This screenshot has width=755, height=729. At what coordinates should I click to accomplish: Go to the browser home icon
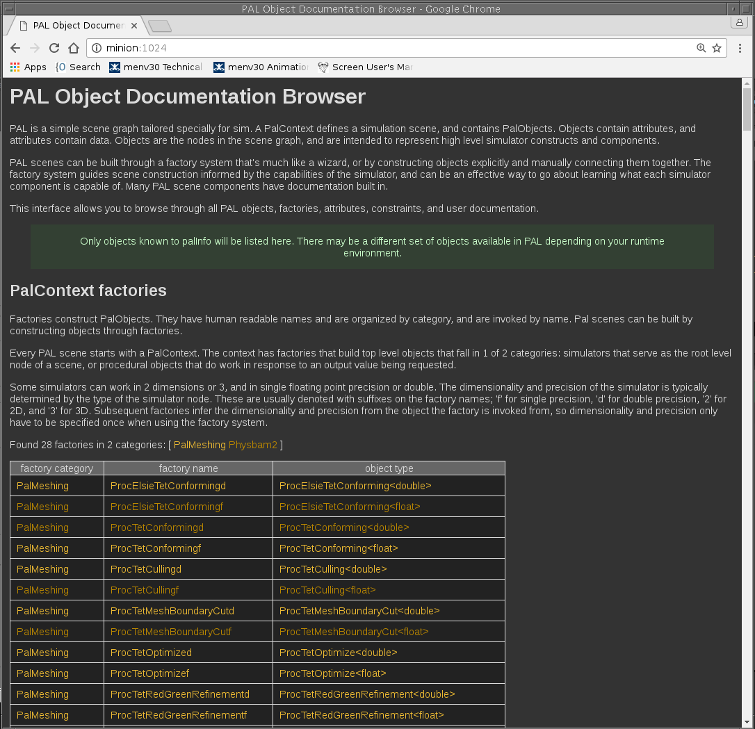[74, 48]
